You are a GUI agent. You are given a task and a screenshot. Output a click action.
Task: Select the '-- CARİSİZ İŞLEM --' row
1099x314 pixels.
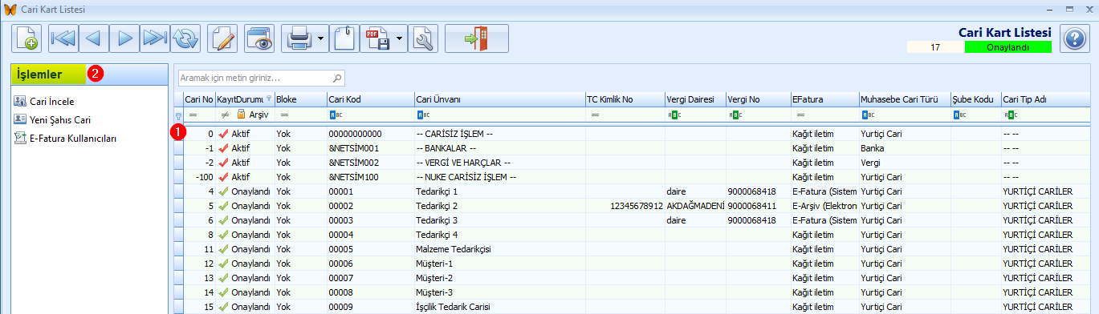(x=633, y=134)
